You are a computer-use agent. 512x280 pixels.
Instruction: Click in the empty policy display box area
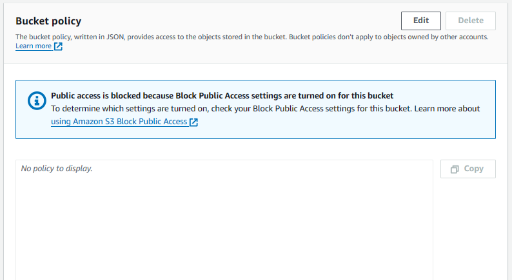[224, 225]
